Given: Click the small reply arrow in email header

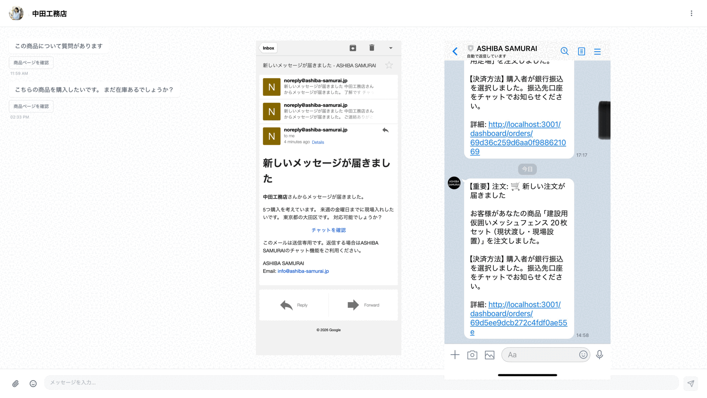Looking at the screenshot, I should coord(386,130).
